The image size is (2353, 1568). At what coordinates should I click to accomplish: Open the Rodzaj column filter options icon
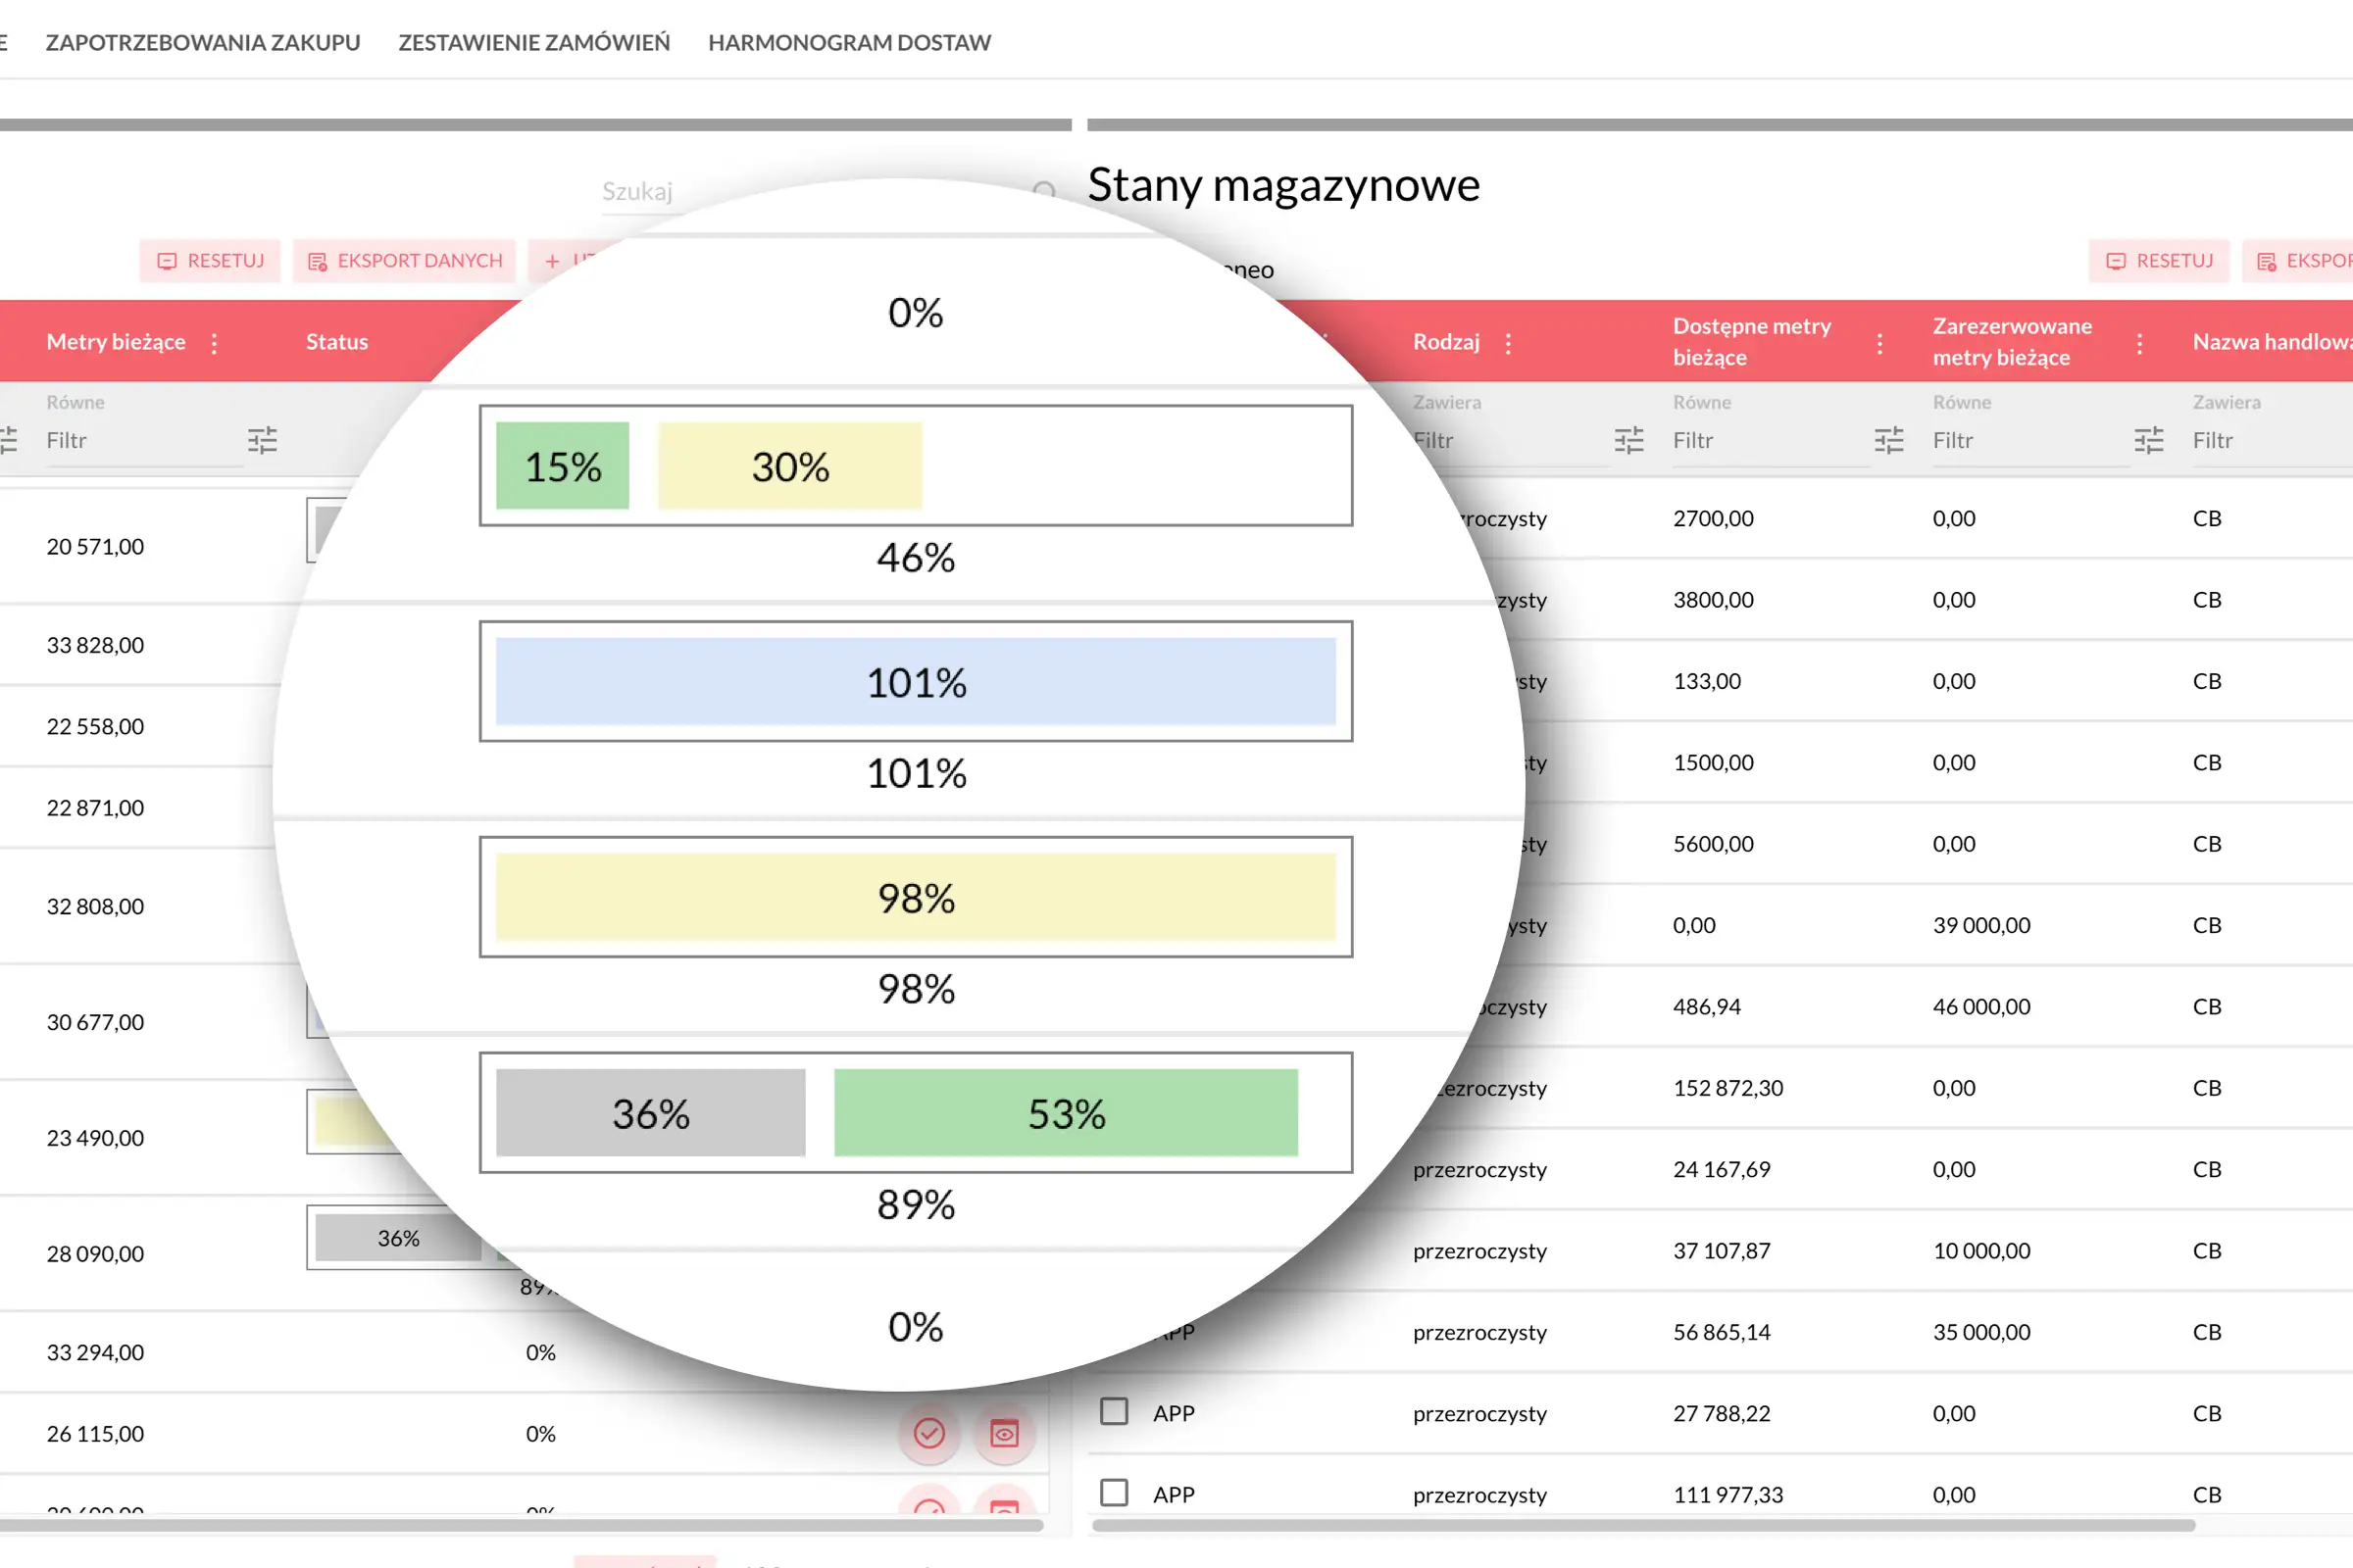(x=1627, y=440)
